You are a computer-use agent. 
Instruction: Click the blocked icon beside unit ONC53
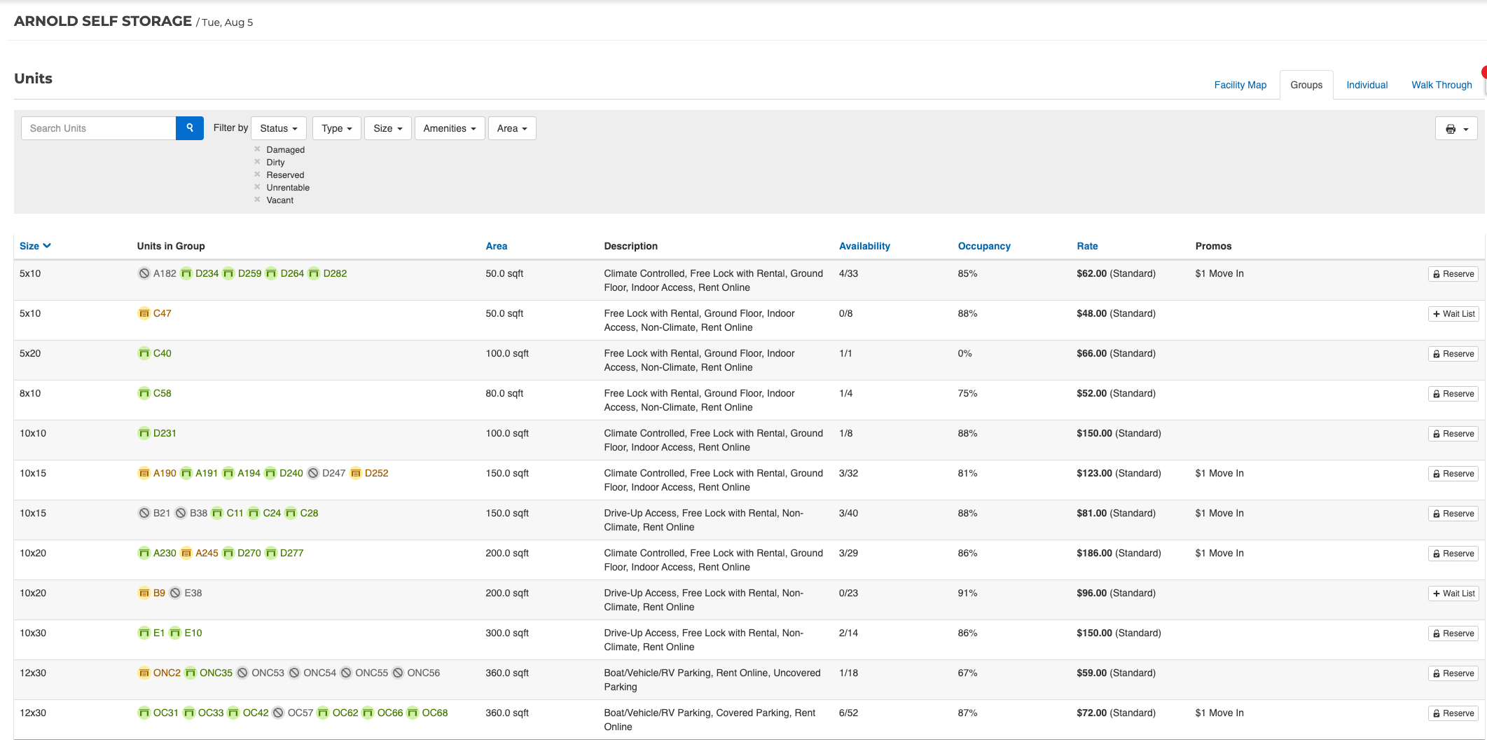tap(242, 673)
